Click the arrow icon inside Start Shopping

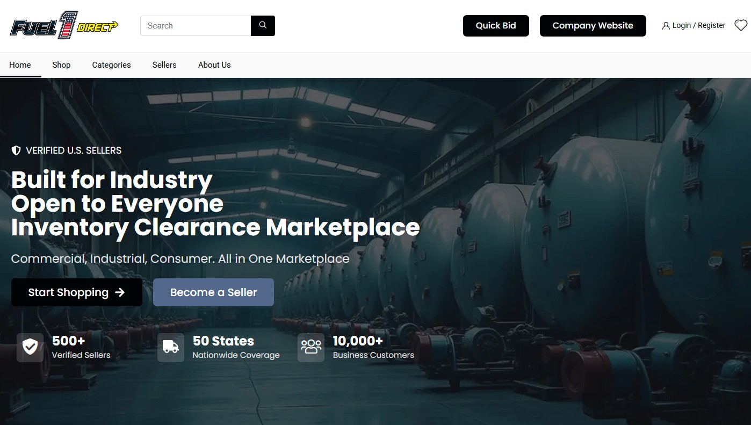coord(119,292)
